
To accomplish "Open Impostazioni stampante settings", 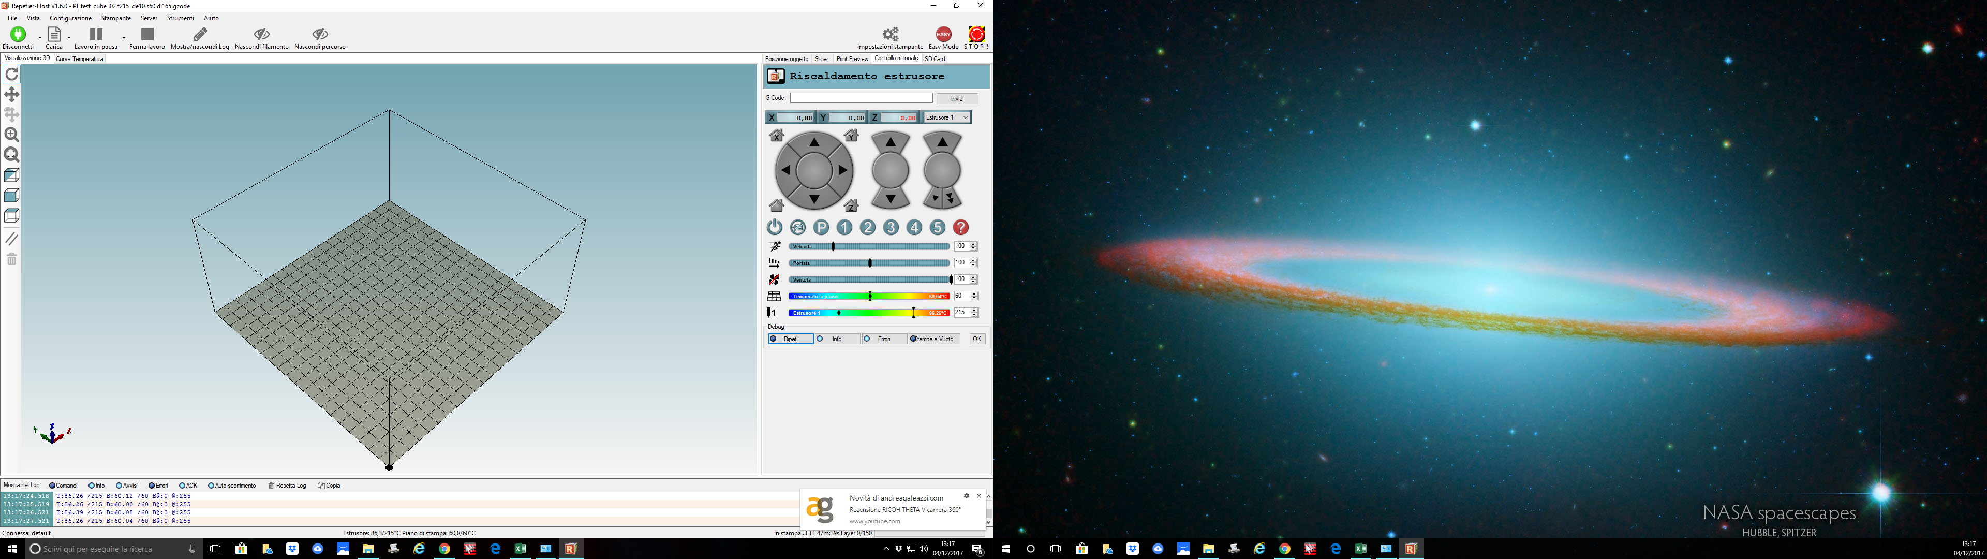I will [x=889, y=38].
